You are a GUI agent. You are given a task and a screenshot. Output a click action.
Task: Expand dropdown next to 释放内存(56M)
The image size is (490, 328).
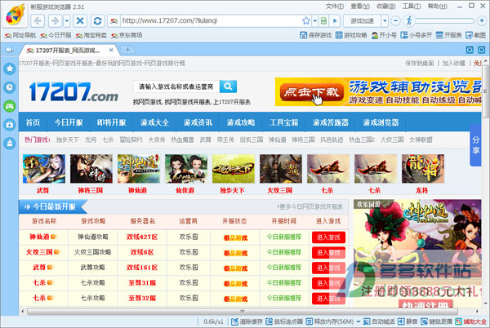pyautogui.click(x=359, y=321)
